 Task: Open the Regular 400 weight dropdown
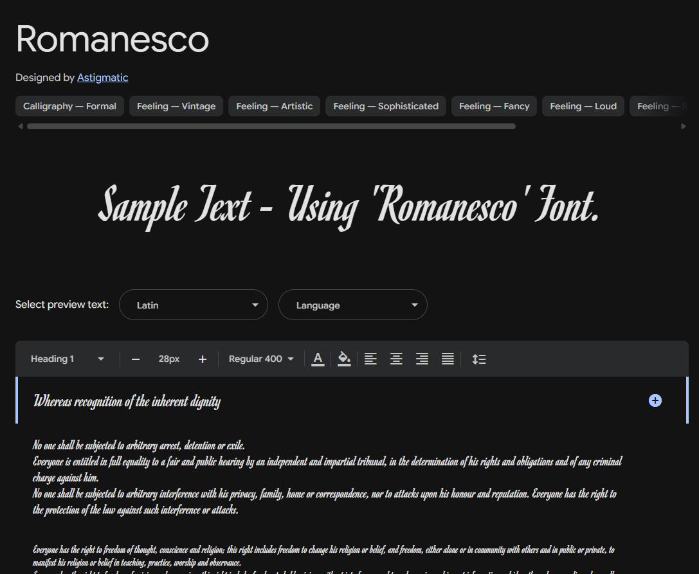pos(261,359)
